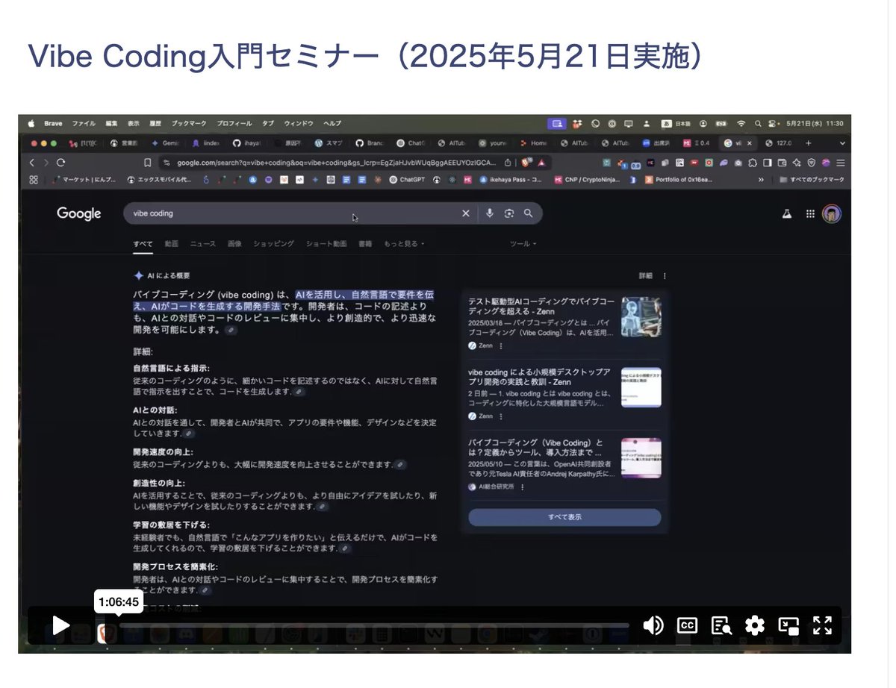Click the share icon in the address bar
Screen dimensions: 896x688
pos(508,162)
